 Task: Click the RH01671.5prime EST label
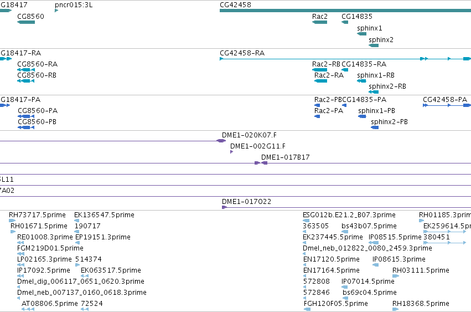click(x=39, y=226)
